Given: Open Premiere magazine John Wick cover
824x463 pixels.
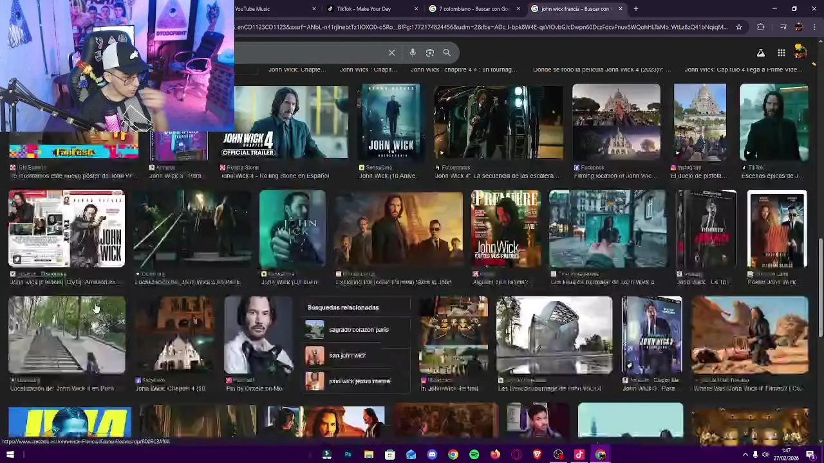Looking at the screenshot, I should pos(505,228).
